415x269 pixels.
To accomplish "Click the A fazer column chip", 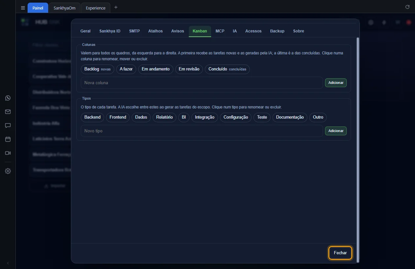I will click(126, 69).
